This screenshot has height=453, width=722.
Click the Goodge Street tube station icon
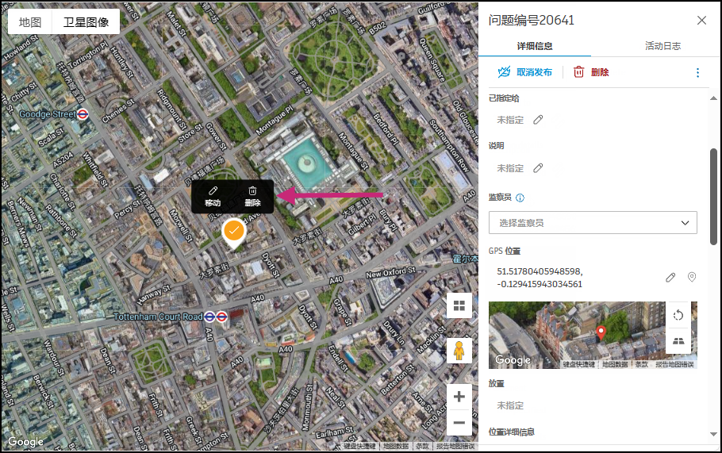83,114
